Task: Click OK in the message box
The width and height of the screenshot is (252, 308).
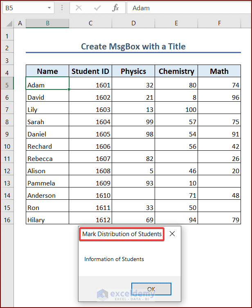Action: [151, 289]
